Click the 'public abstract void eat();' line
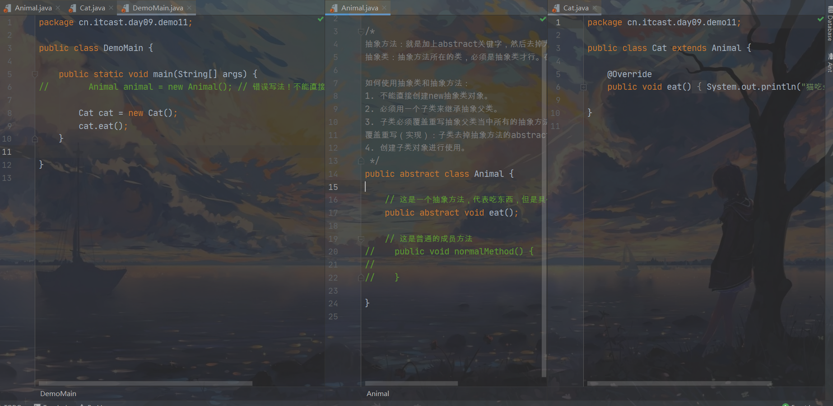 [451, 212]
